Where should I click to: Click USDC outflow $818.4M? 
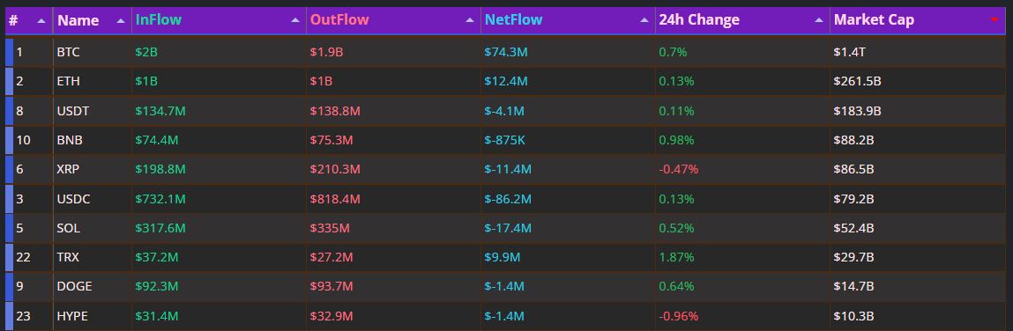click(x=335, y=199)
